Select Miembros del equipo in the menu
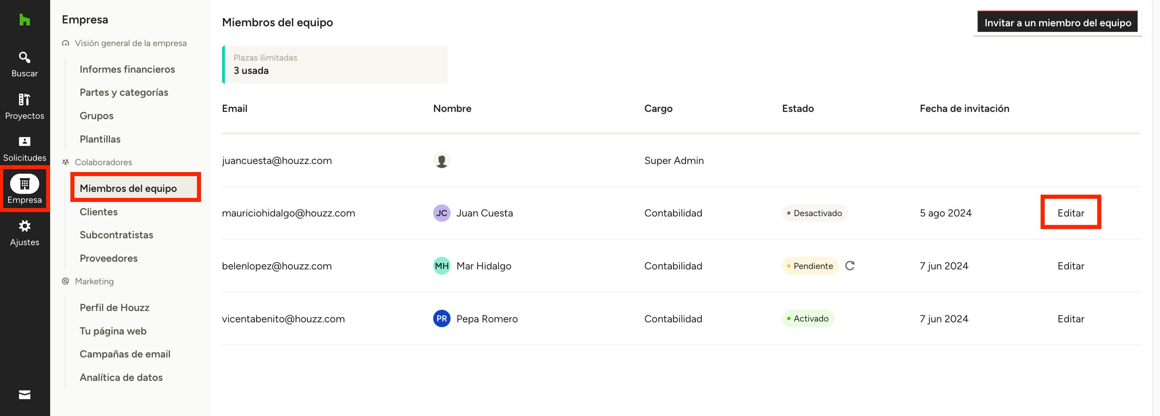Image resolution: width=1160 pixels, height=416 pixels. [128, 189]
